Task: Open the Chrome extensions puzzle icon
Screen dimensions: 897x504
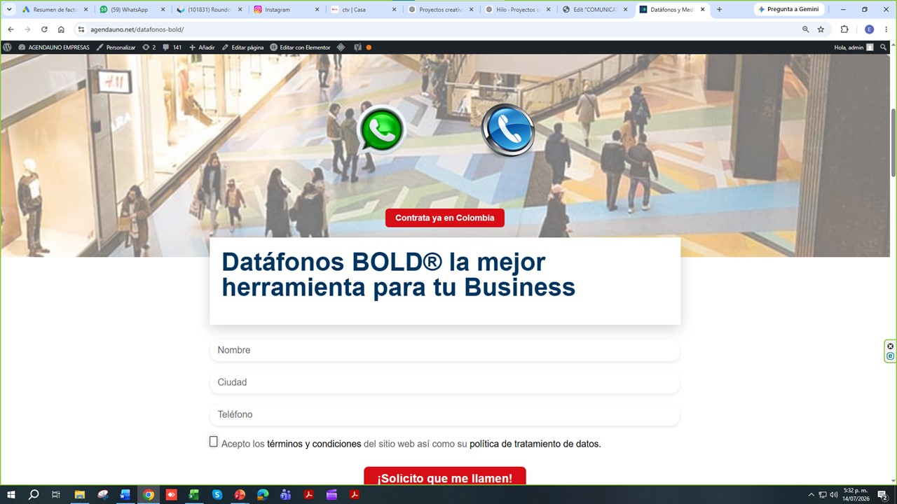Action: [844, 29]
